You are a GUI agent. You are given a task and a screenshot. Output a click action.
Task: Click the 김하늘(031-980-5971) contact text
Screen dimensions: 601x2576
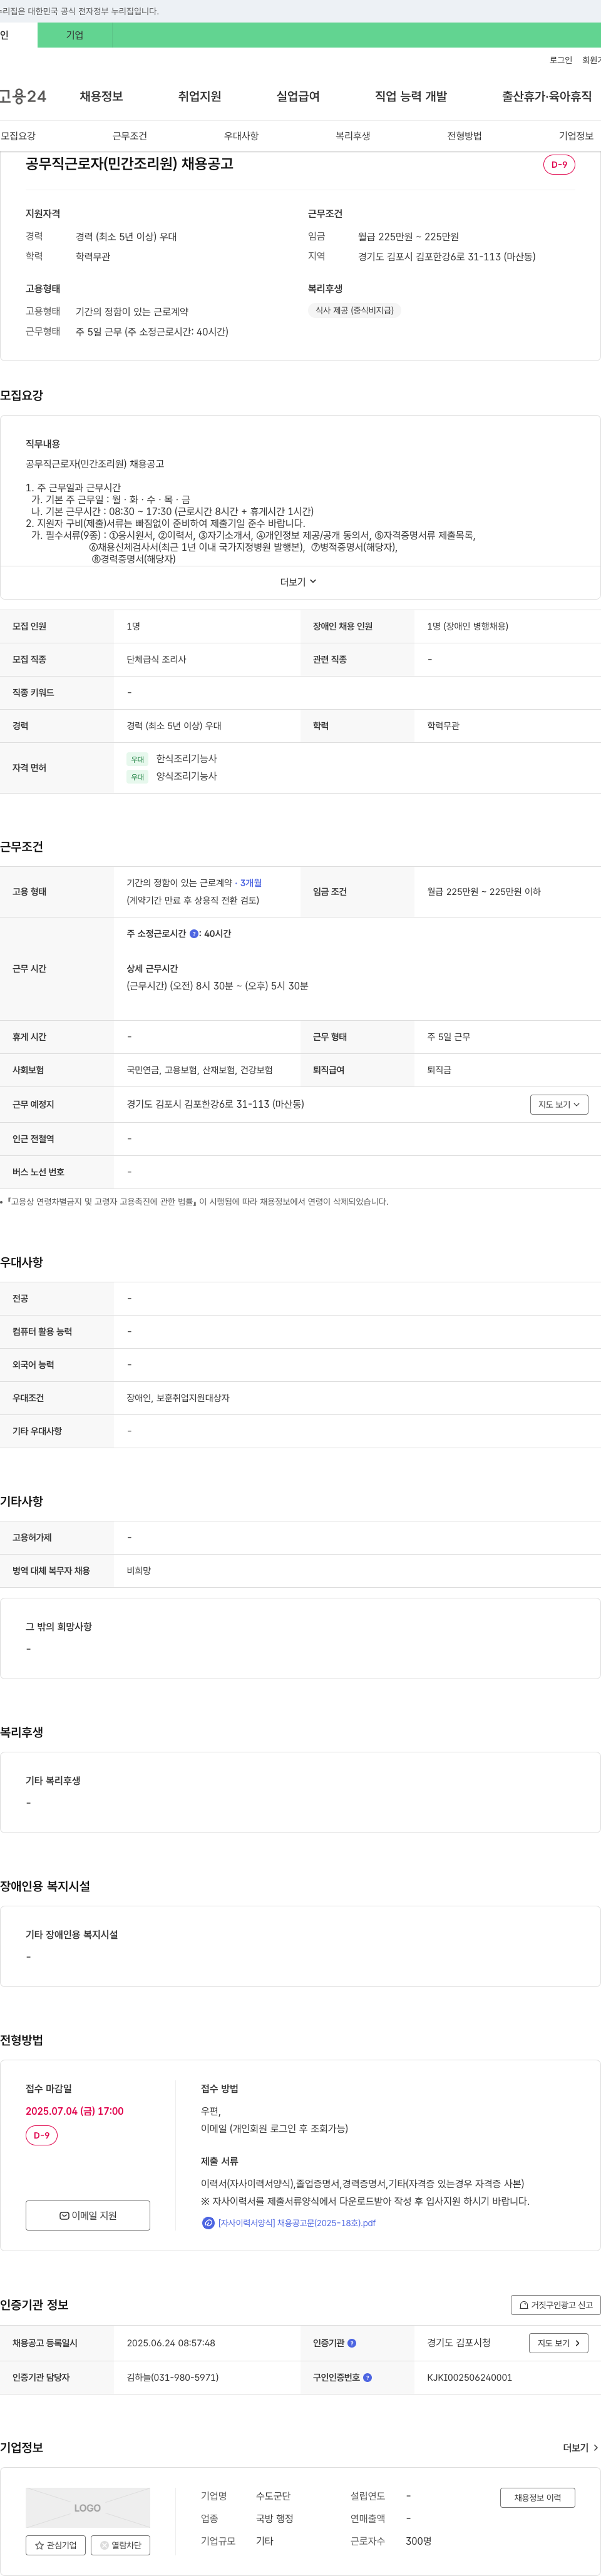tap(173, 2378)
